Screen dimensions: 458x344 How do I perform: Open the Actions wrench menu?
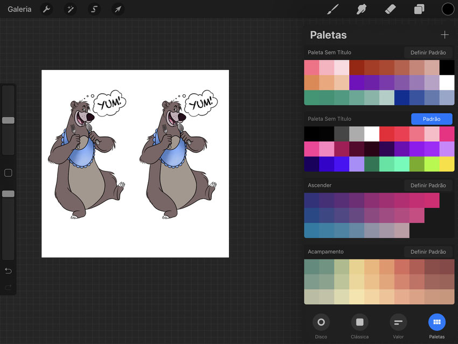point(46,9)
